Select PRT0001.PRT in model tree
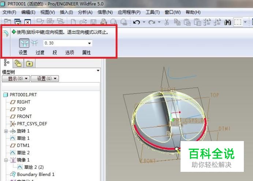253x181 pixels. tap(21, 95)
